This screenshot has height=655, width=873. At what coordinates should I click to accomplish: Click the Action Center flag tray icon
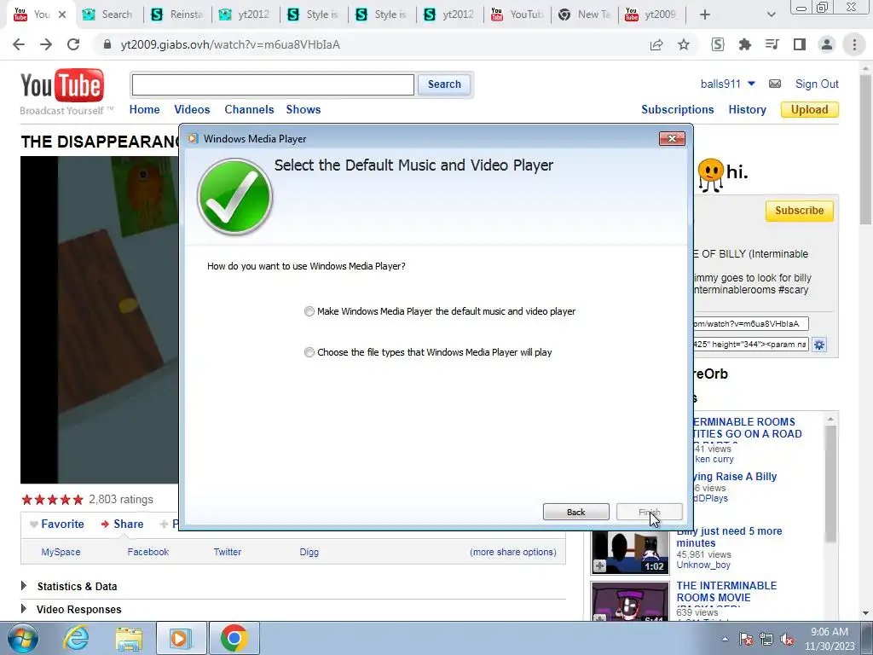(746, 639)
